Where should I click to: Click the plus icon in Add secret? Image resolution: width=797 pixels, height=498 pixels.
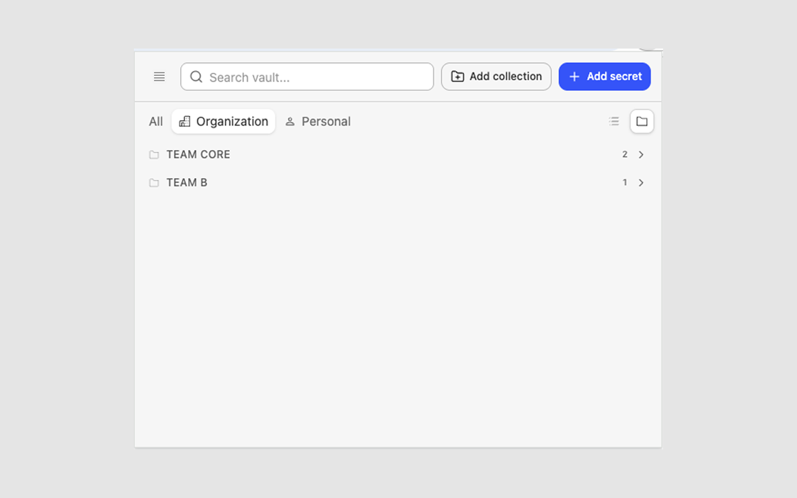[x=575, y=77]
